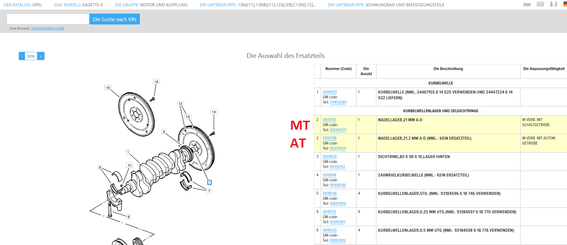Screen dimensions: 567x245
Task: Go to DAS MODELL: KADETTE-E breadcrumb
Action: click(79, 5)
